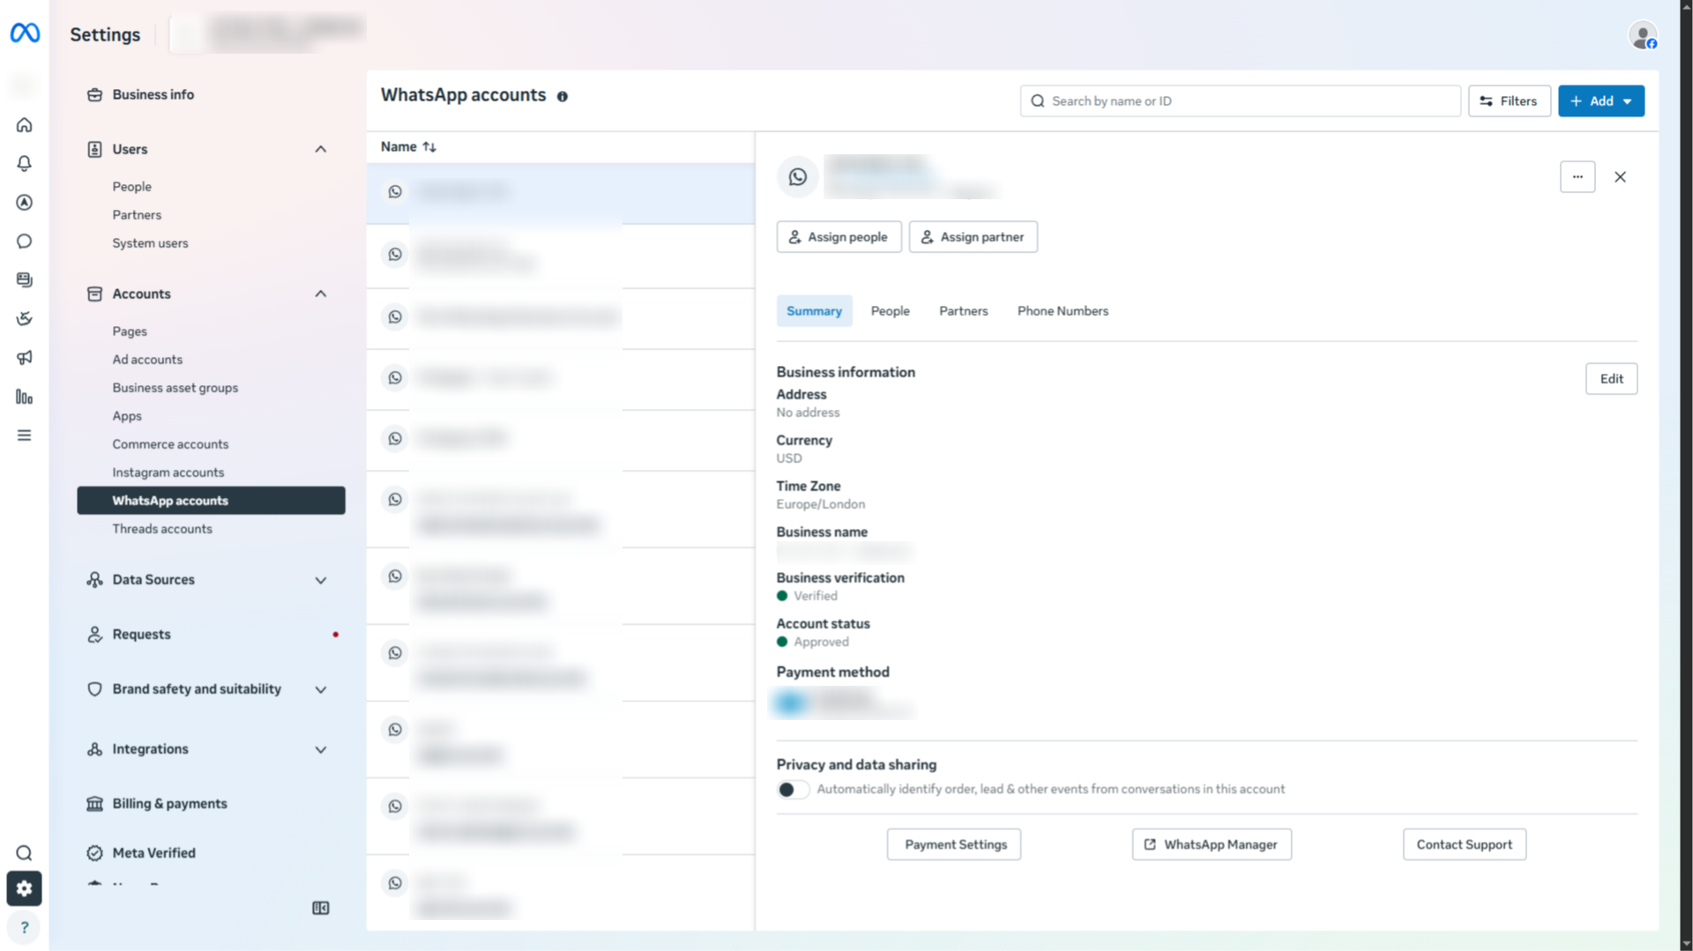Screen dimensions: 1693x951
Task: Click the profile avatar icon
Action: coord(1643,35)
